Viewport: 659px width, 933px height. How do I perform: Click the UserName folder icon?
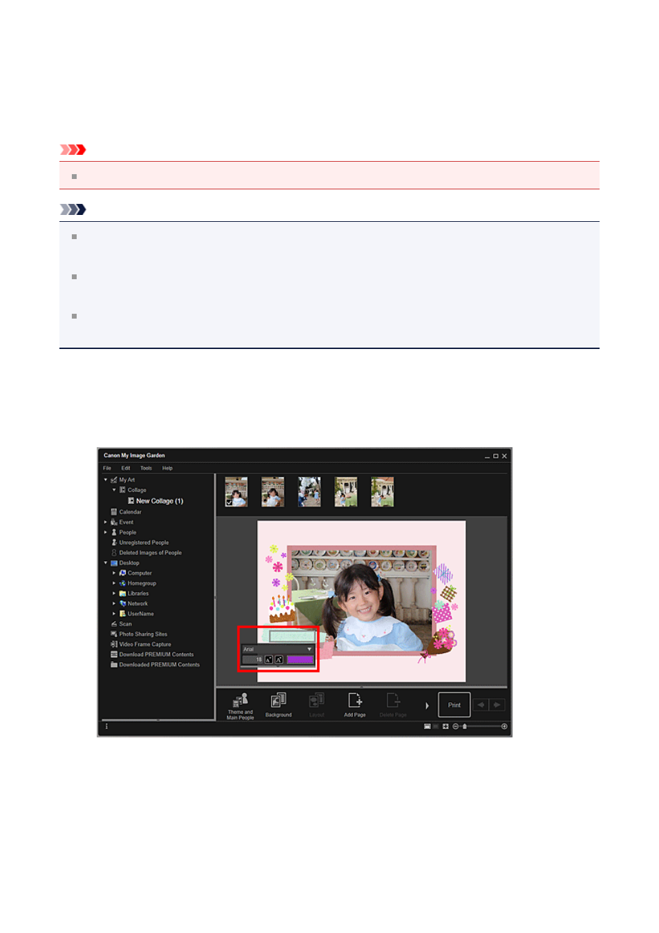pyautogui.click(x=122, y=614)
